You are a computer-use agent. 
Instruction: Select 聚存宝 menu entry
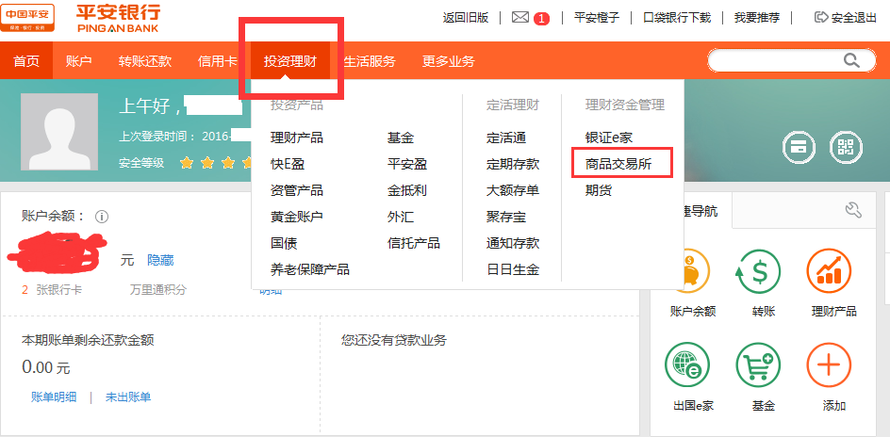click(x=506, y=217)
